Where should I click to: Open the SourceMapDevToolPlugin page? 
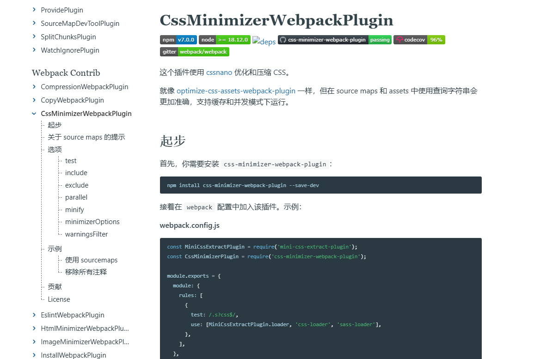point(80,24)
